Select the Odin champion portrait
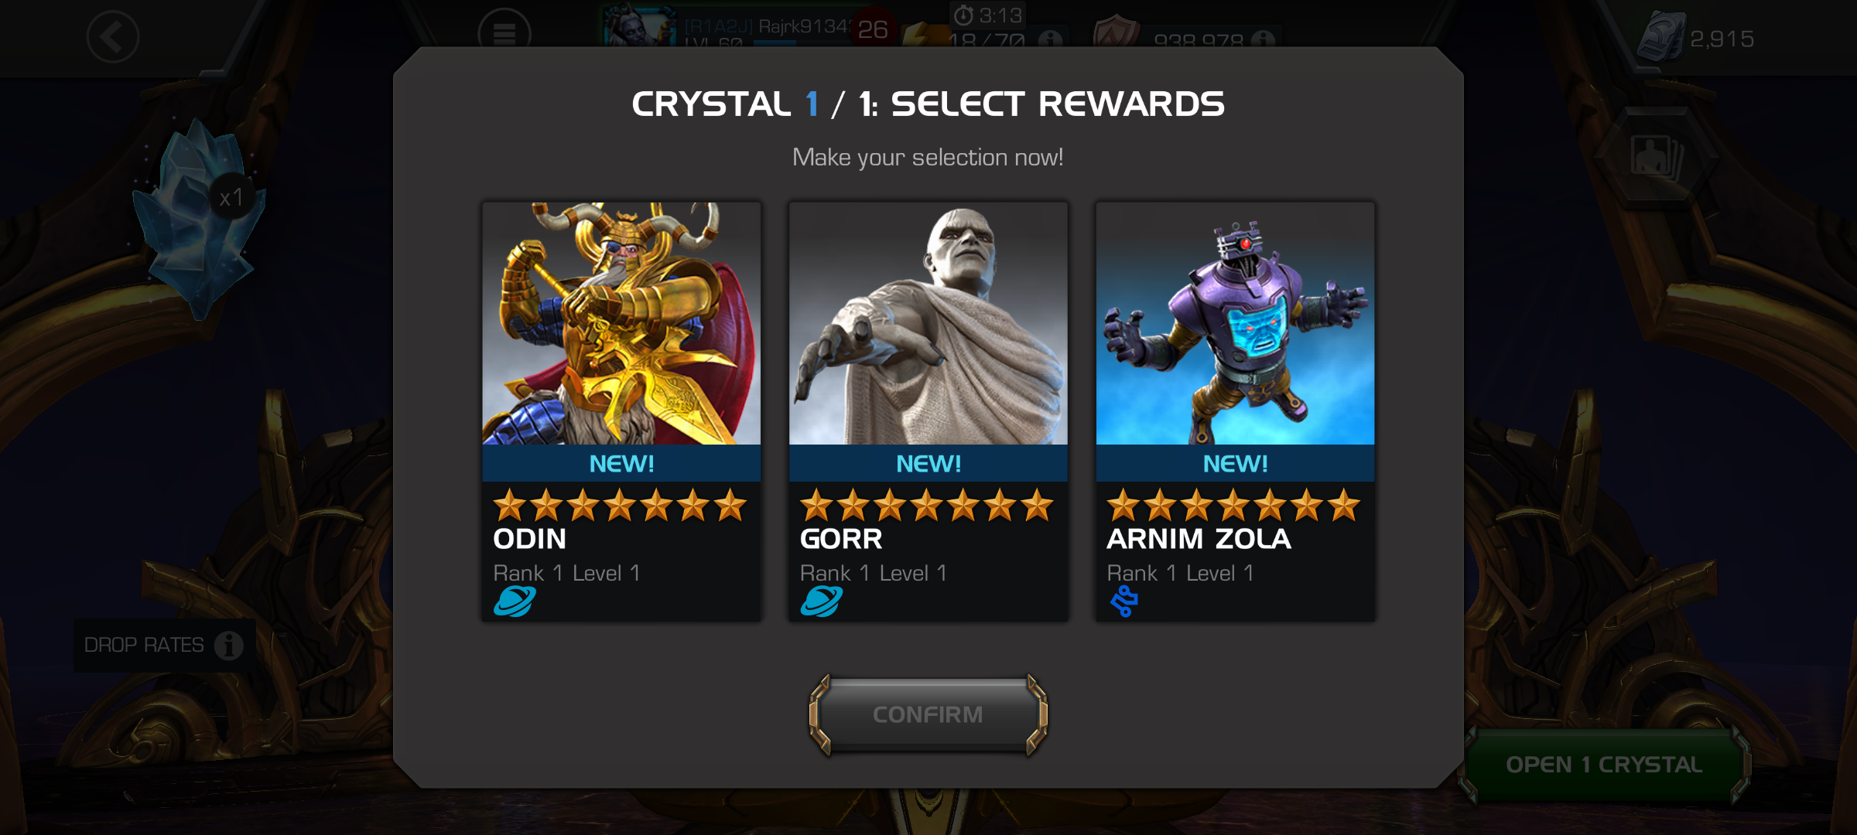The width and height of the screenshot is (1857, 835). coord(621,323)
